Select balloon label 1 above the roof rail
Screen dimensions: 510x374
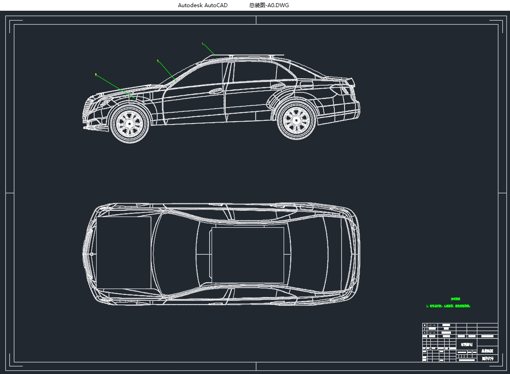tap(202, 44)
